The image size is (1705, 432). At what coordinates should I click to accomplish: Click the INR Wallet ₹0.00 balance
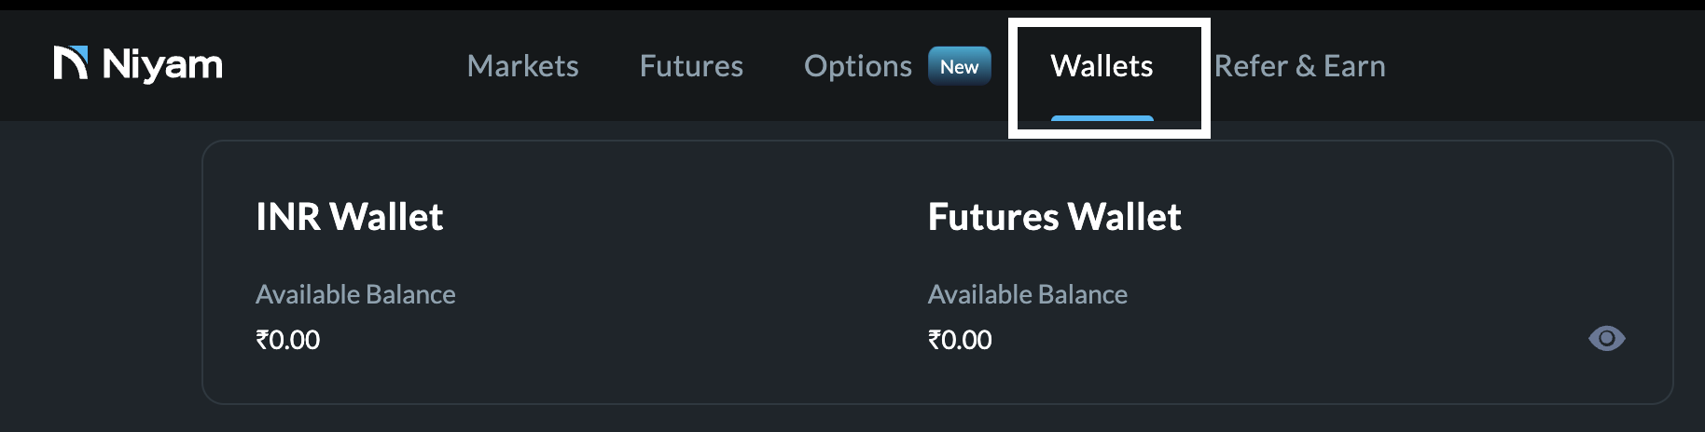point(288,340)
